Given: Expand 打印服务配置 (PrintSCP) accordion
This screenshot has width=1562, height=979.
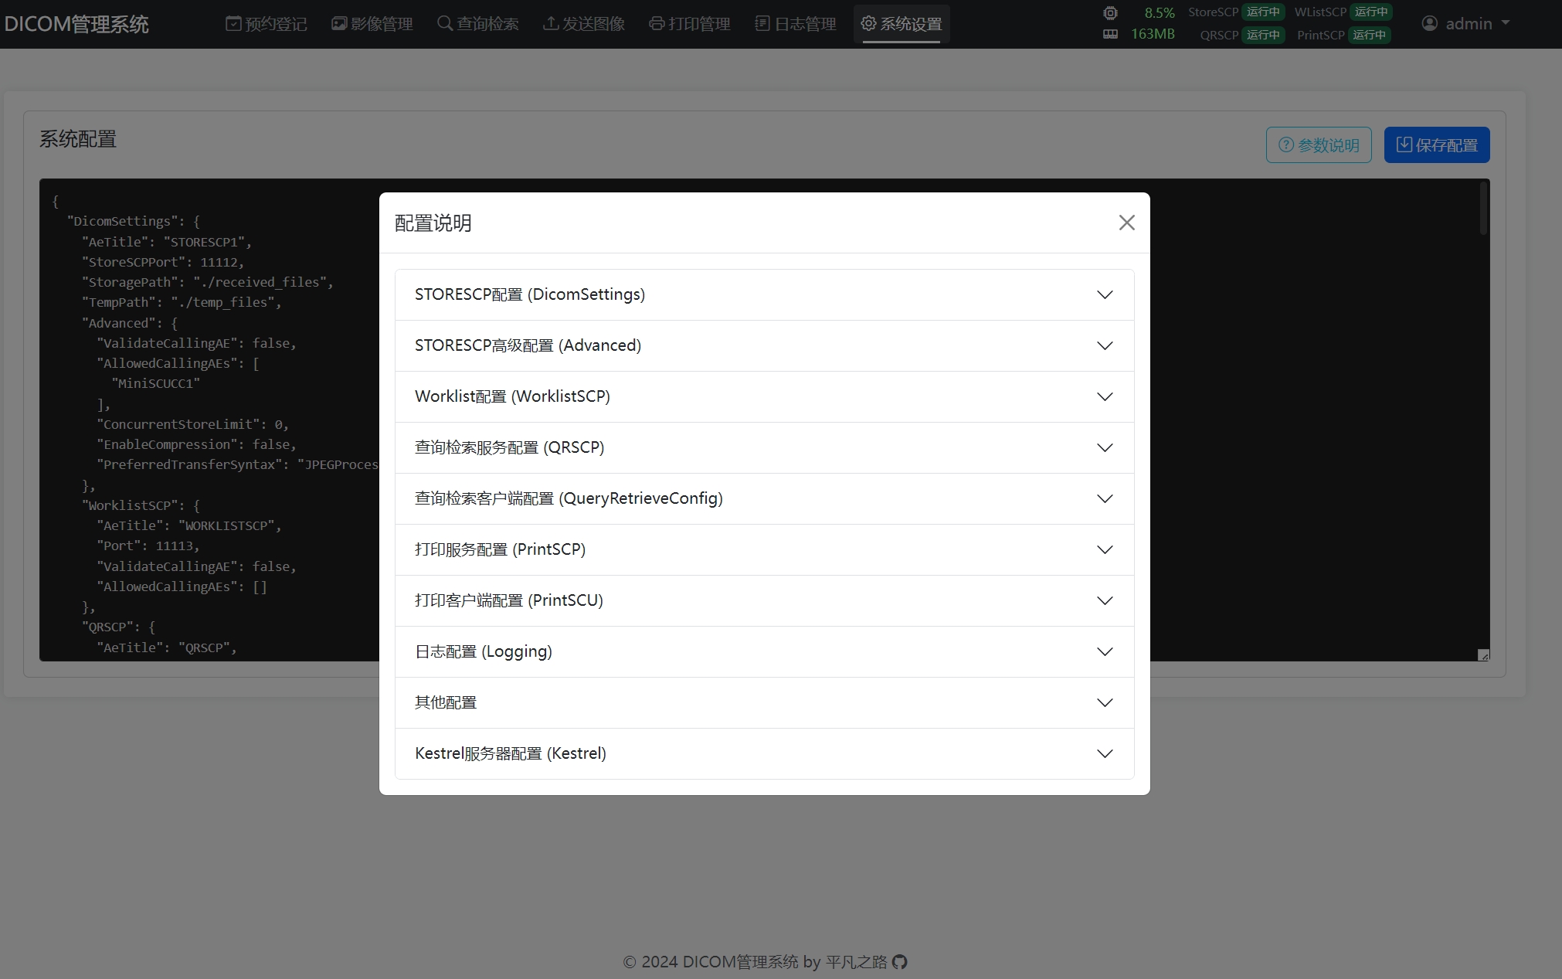Looking at the screenshot, I should [x=764, y=550].
